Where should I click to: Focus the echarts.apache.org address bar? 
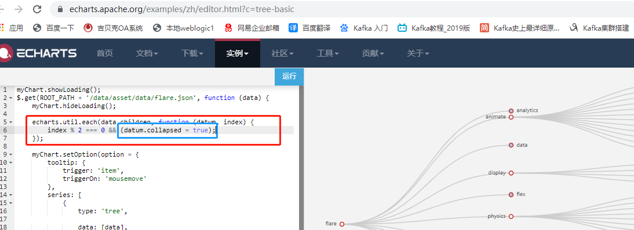tap(342, 9)
